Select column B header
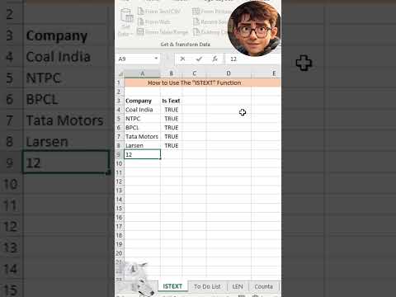This screenshot has width=396, height=297. tap(172, 73)
